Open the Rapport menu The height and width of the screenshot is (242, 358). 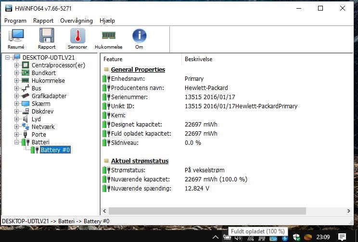43,21
